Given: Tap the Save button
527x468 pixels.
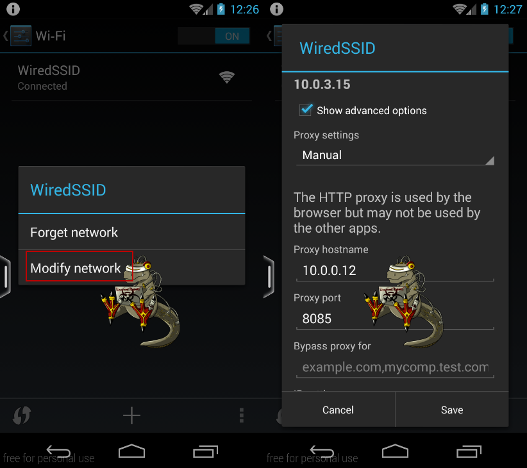Looking at the screenshot, I should (x=452, y=410).
